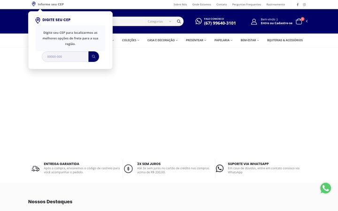The height and width of the screenshot is (211, 338).
Task: Click Entre ou Cadastre-se
Action: tap(277, 23)
